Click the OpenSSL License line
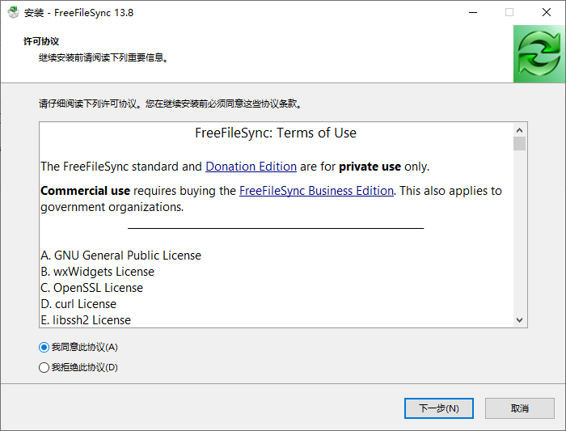The height and width of the screenshot is (431, 566). pos(91,288)
